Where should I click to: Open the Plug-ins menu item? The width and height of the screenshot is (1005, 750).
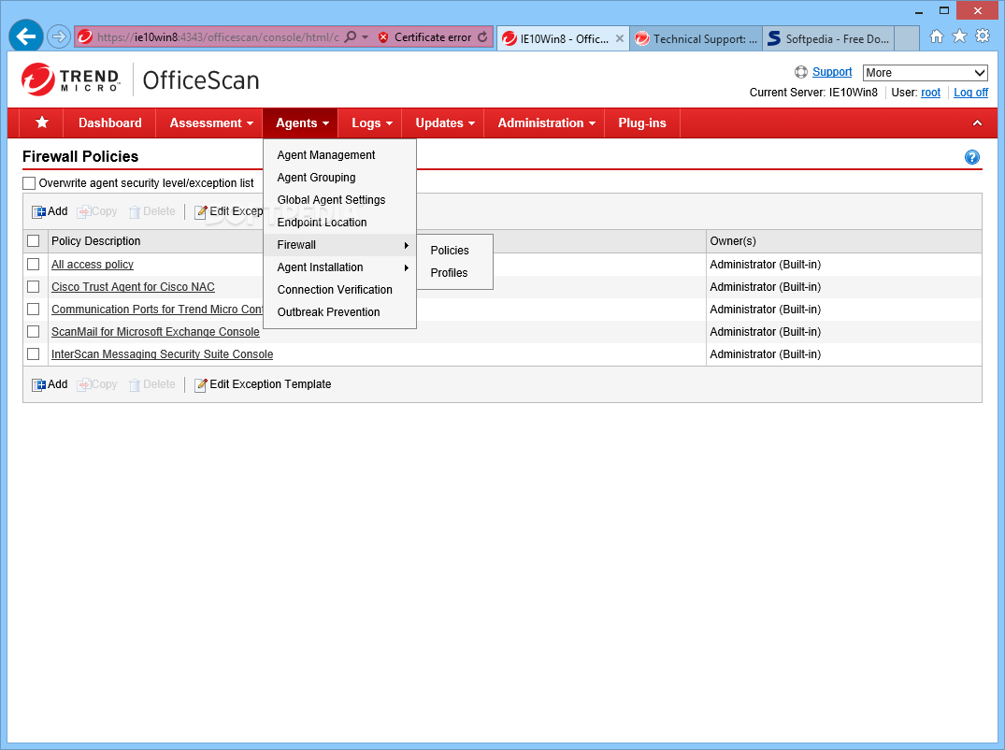(641, 123)
